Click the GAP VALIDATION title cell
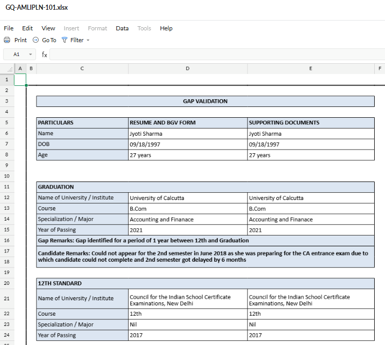 tap(205, 101)
